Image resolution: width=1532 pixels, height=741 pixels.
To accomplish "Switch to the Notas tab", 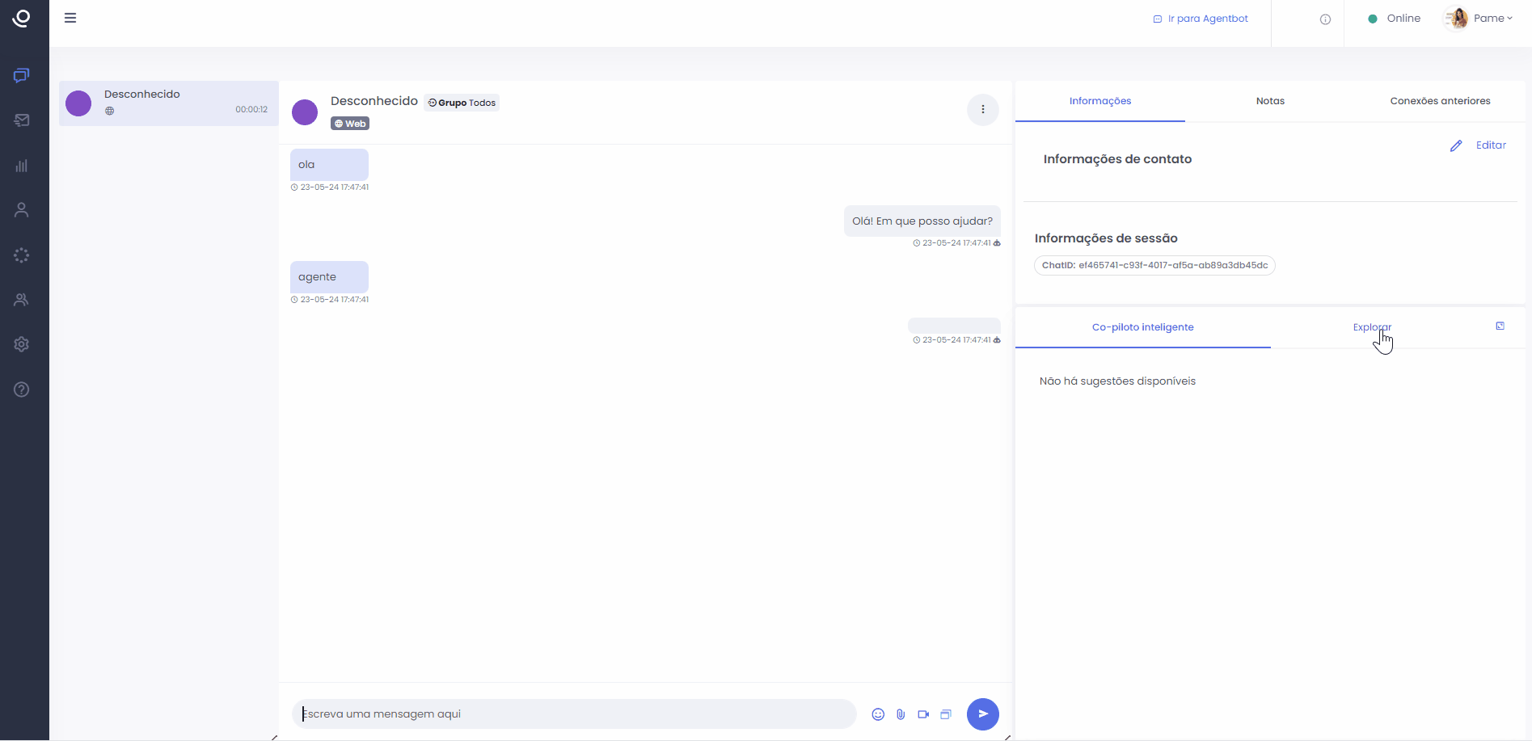I will [x=1270, y=101].
